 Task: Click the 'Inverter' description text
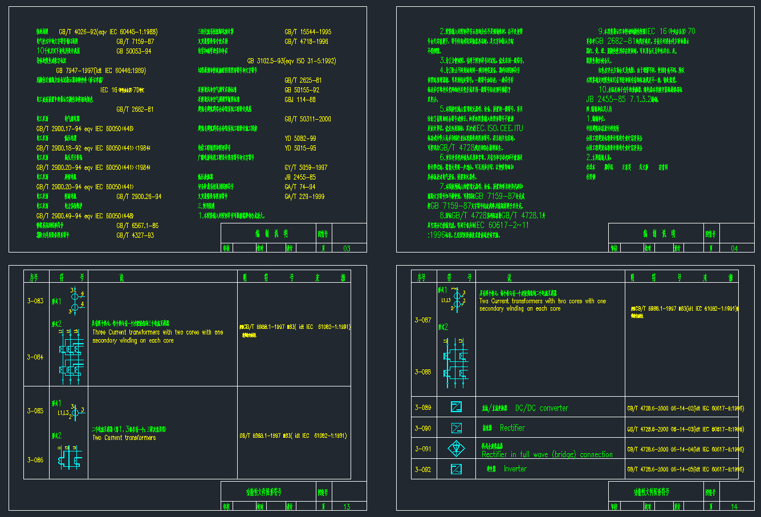[x=515, y=469]
